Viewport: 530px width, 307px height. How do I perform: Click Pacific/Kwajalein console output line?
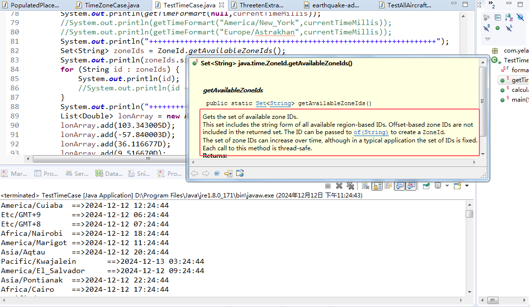coord(103,261)
